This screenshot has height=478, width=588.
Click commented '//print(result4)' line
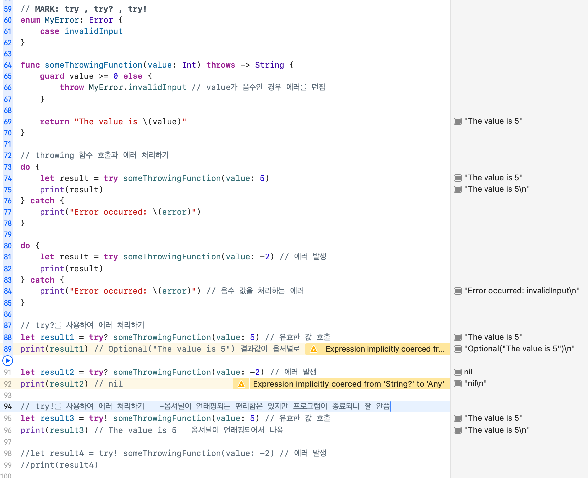point(59,465)
